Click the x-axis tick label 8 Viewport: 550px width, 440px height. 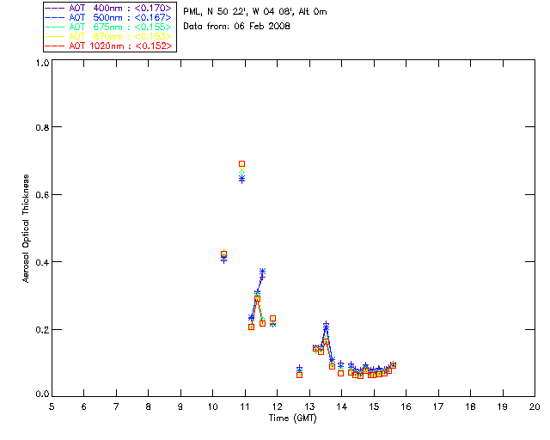[x=149, y=406]
